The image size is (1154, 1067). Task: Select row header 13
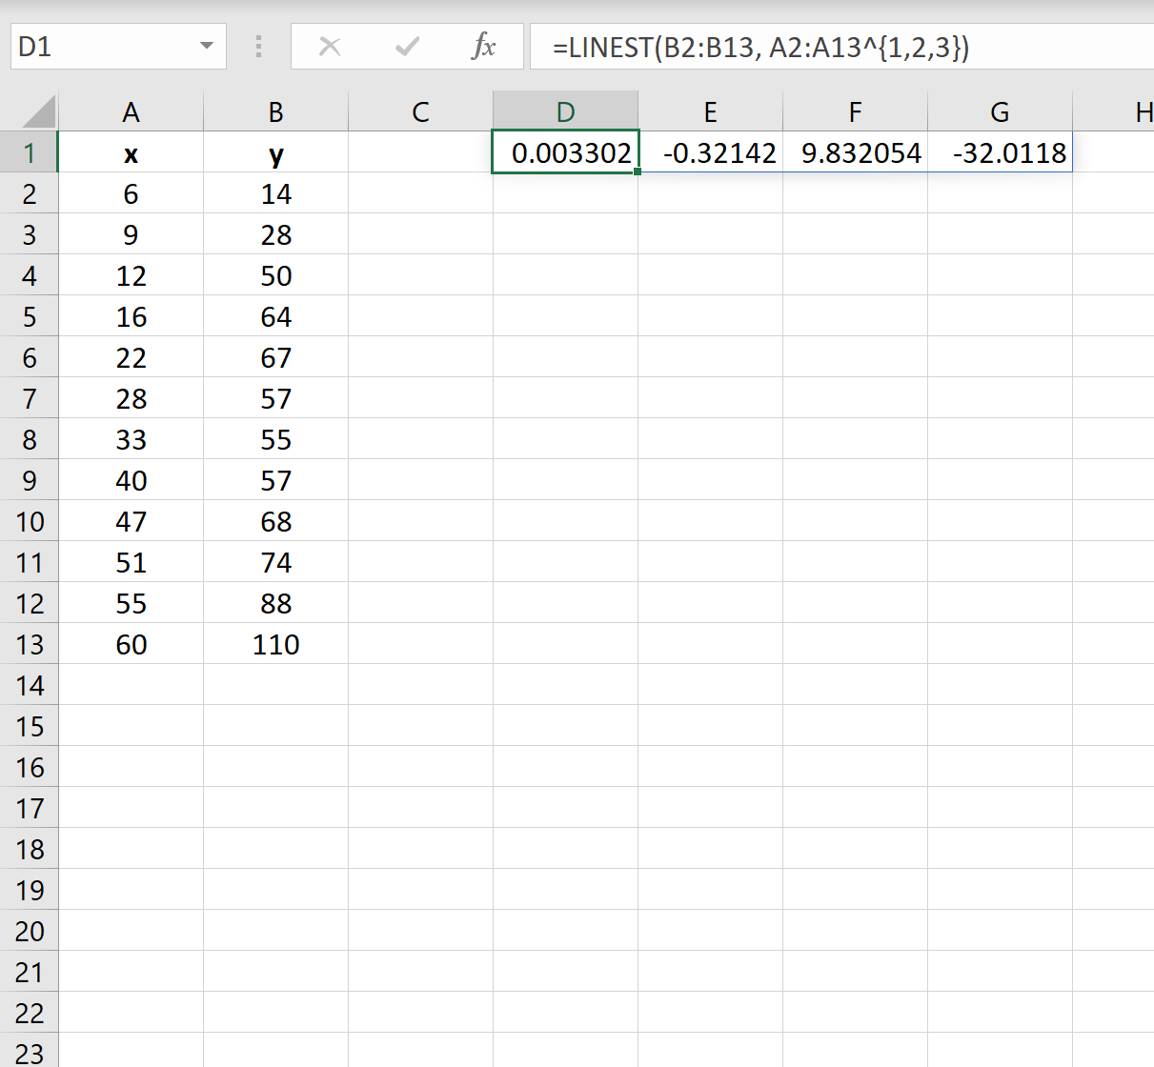30,644
